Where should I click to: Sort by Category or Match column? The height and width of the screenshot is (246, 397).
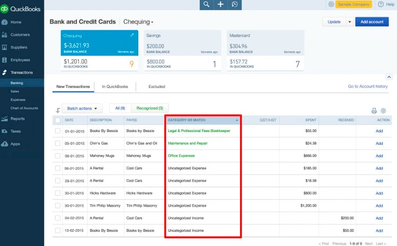pos(203,120)
